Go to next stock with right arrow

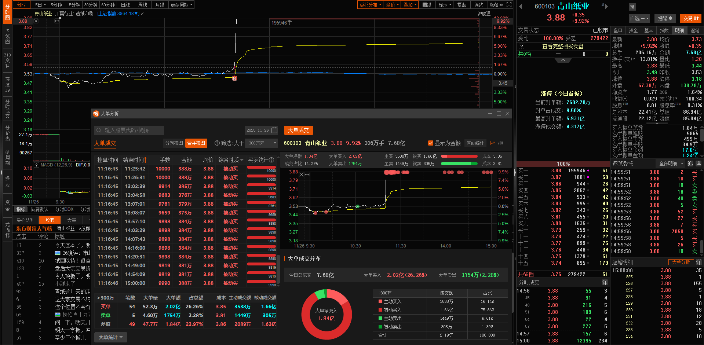pyautogui.click(x=606, y=6)
